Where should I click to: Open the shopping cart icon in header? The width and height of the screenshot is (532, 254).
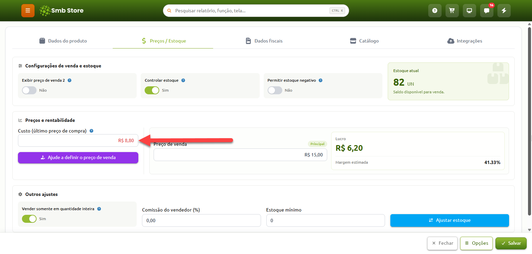coord(452,11)
